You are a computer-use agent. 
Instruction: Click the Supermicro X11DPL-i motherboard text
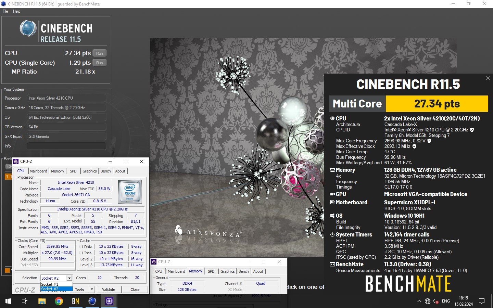409,202
